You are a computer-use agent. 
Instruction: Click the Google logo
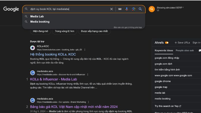pyautogui.click(x=11, y=9)
